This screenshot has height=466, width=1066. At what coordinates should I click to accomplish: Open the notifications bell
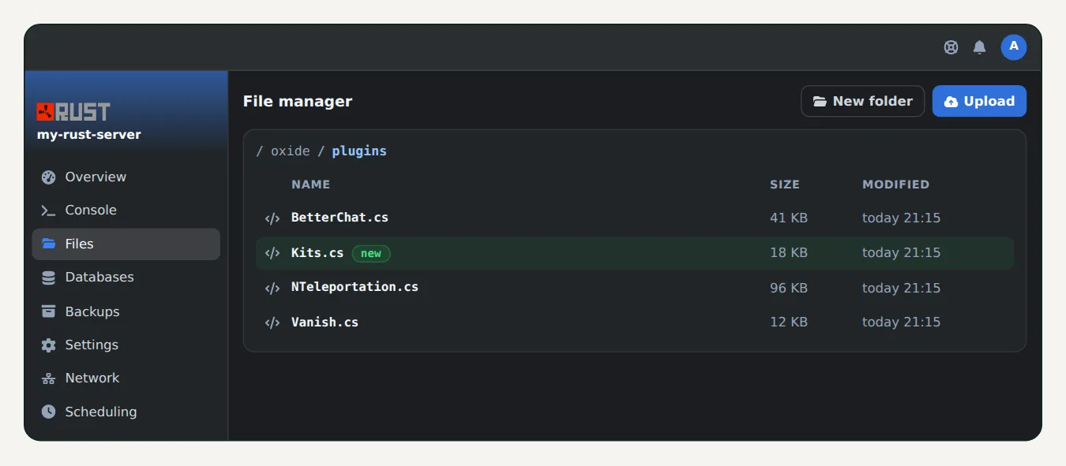pos(979,47)
